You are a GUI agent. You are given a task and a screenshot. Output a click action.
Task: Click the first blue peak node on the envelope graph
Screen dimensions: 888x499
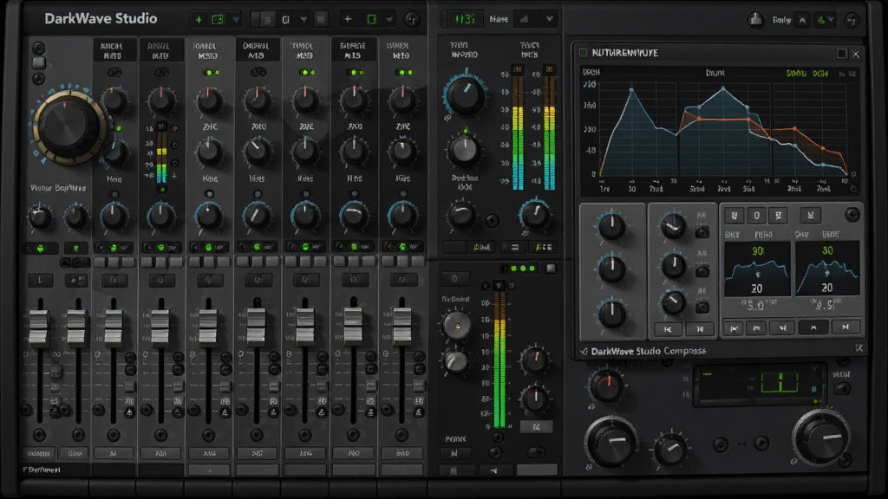tap(632, 89)
